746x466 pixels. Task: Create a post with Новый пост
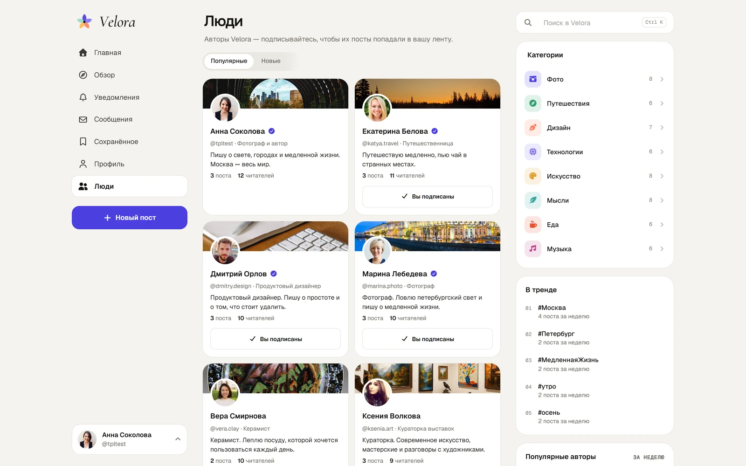(x=130, y=218)
